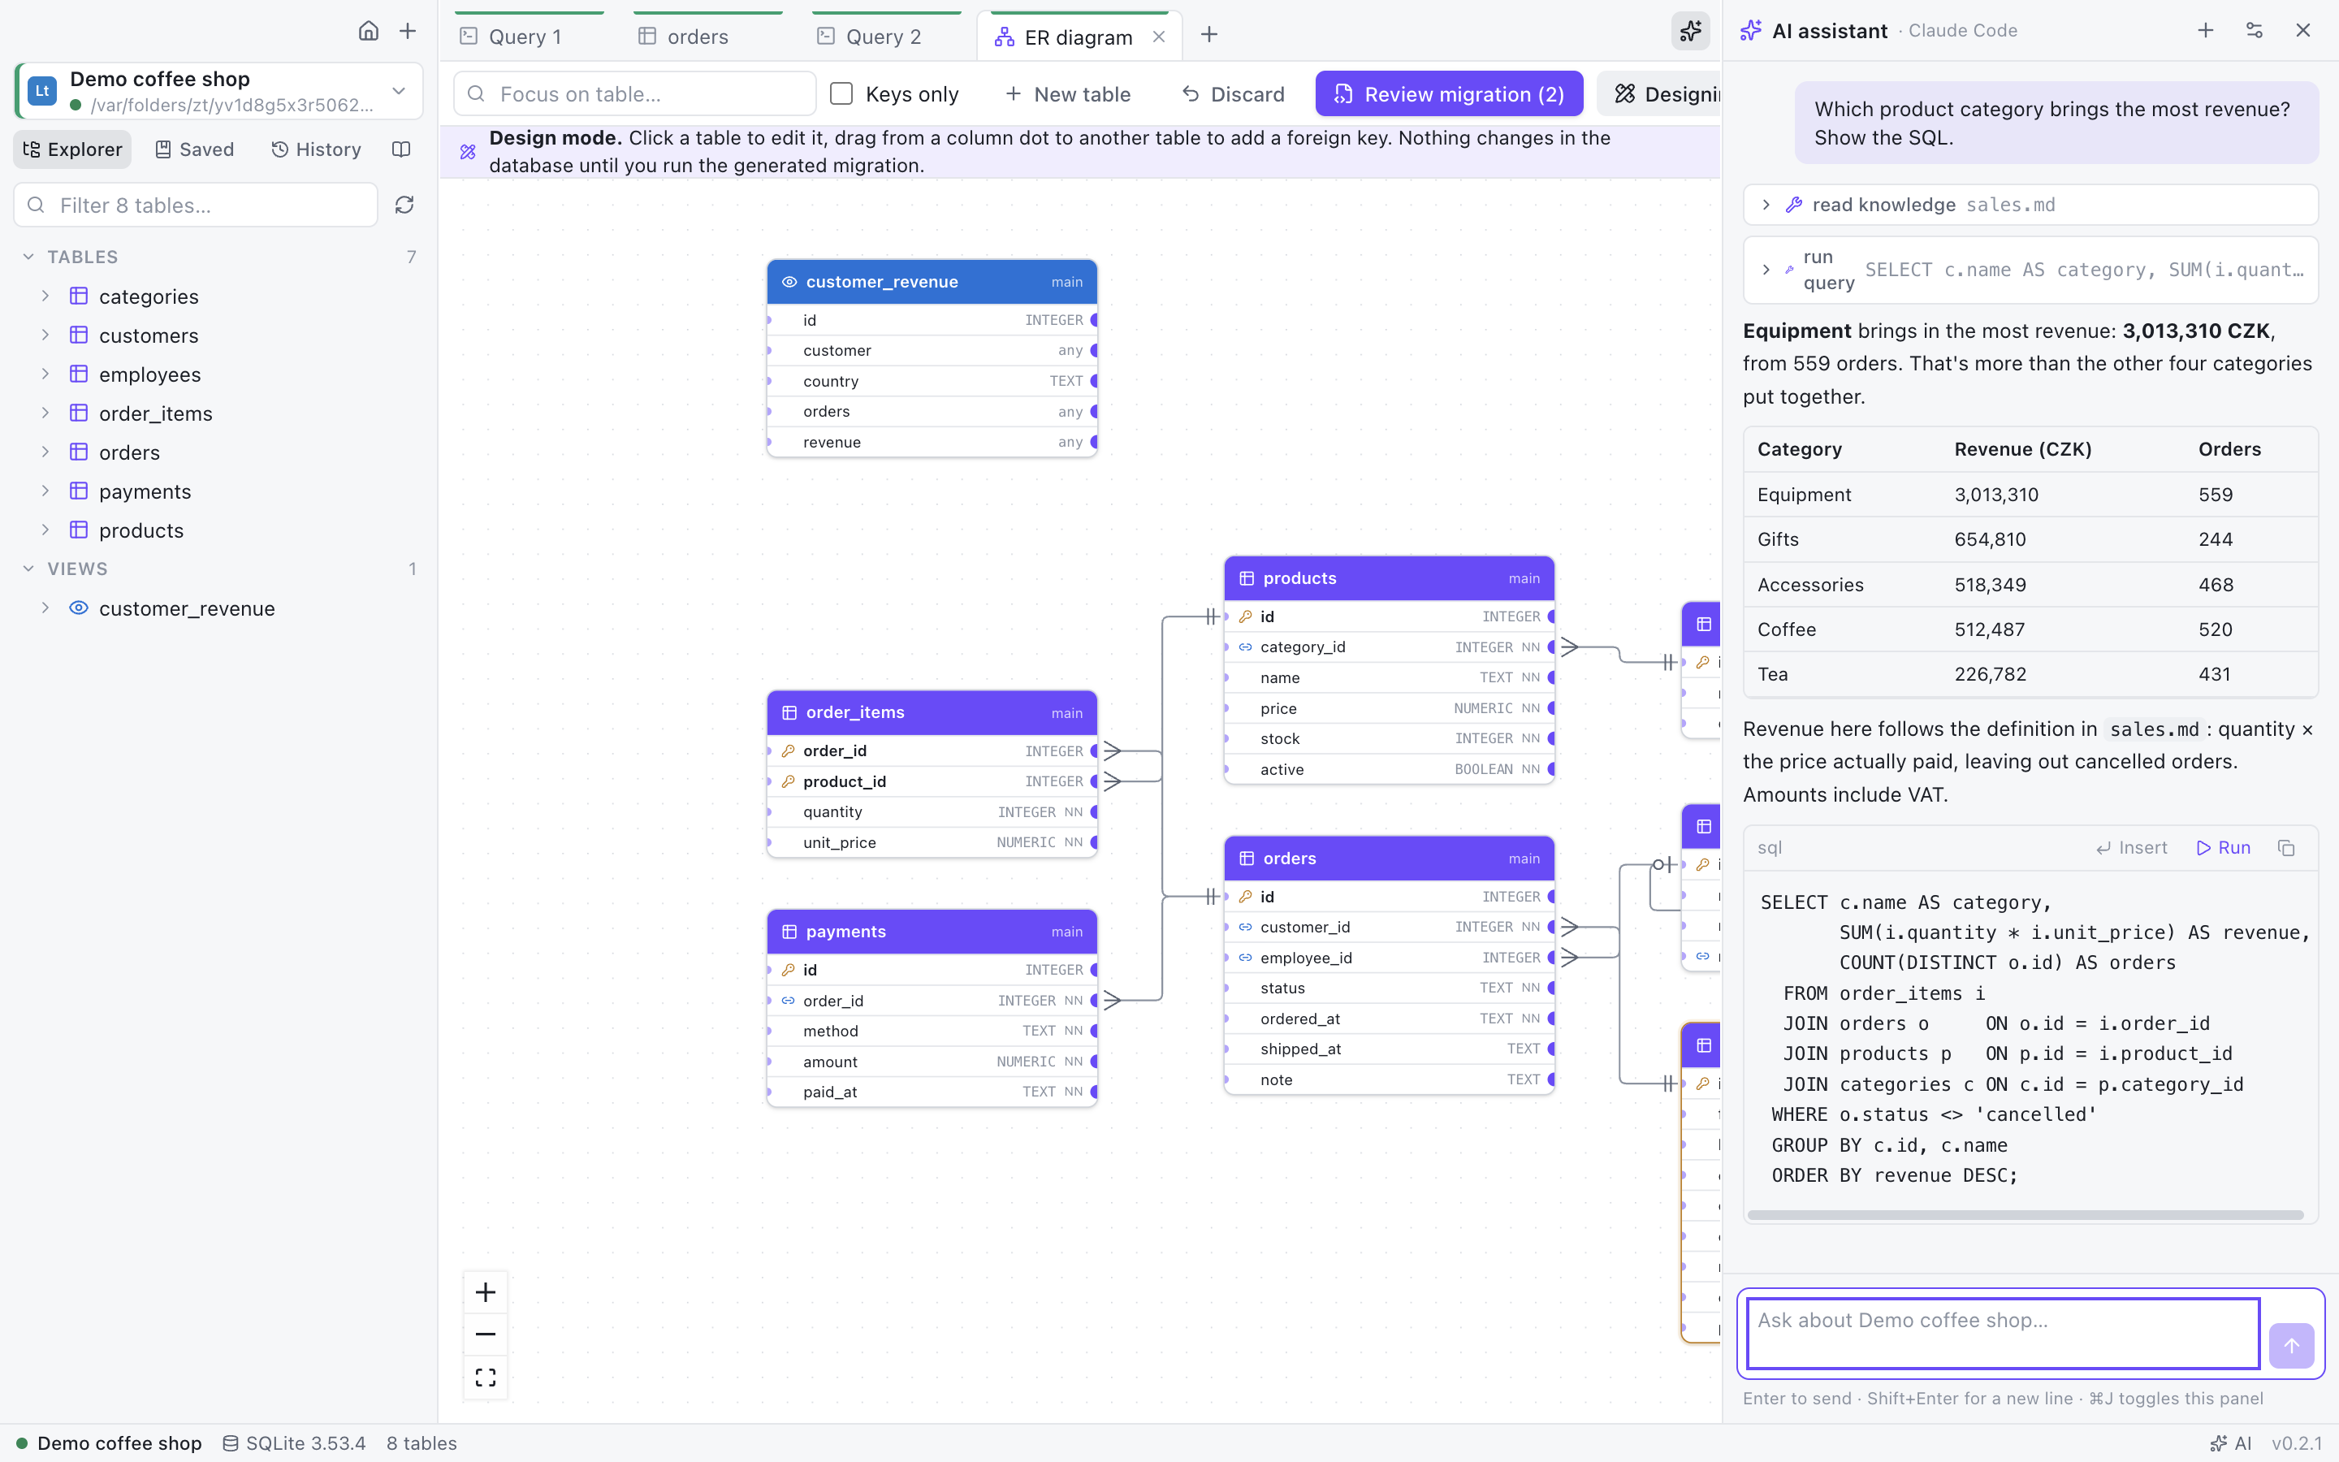The width and height of the screenshot is (2339, 1462).
Task: Insert the SQL into editor
Action: (2131, 848)
